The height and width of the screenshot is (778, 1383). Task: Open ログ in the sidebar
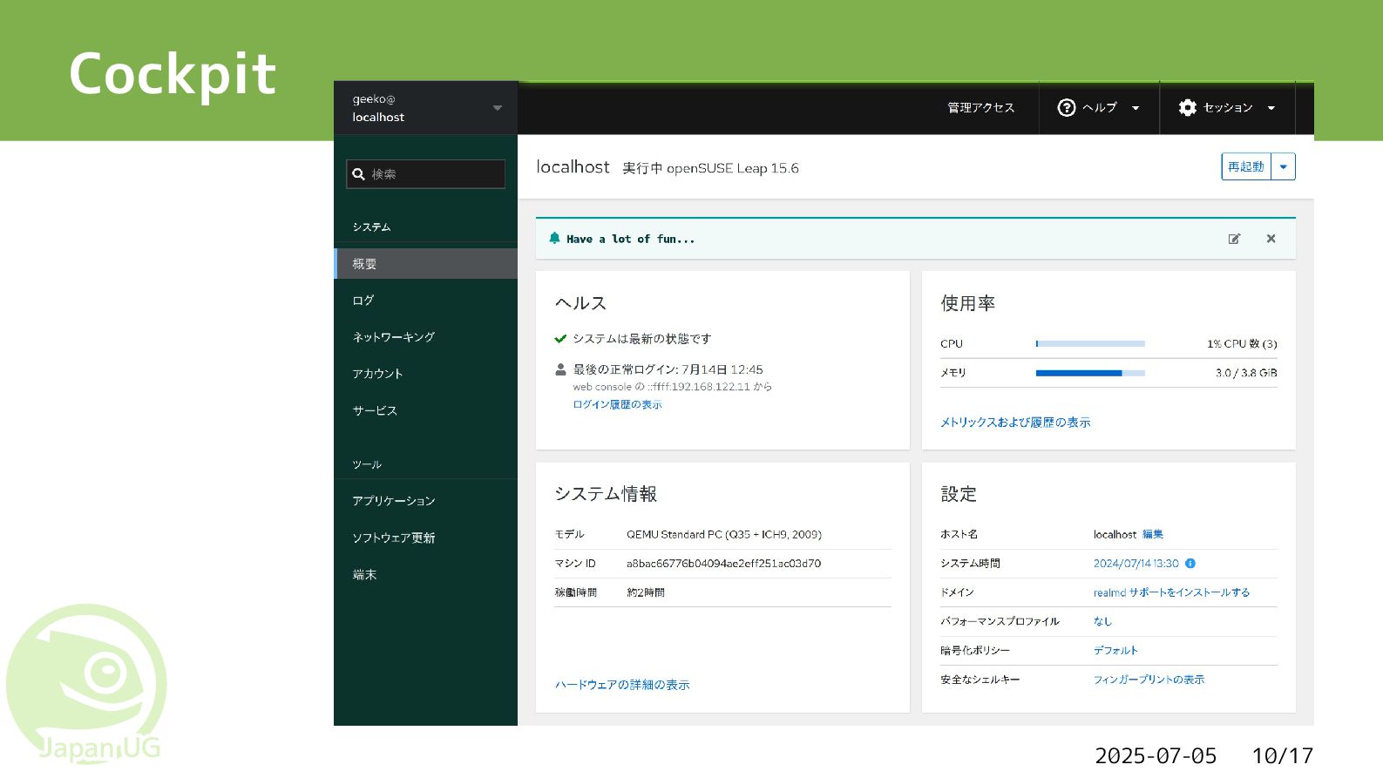(425, 301)
